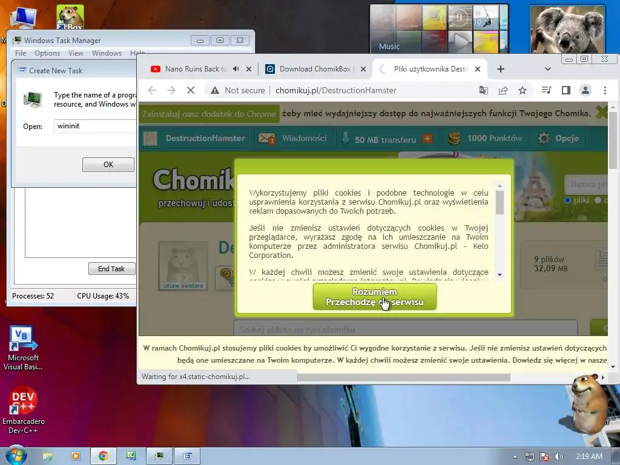Viewport: 620px width, 465px height.
Task: Click Chrome page vertical scrollbar thumb
Action: 613,140
